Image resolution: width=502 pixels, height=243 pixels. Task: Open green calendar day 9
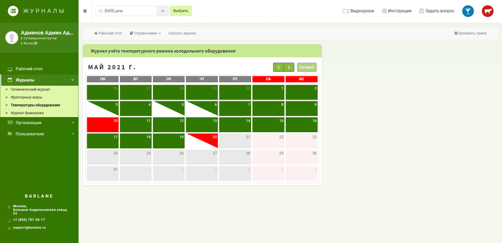point(302,108)
